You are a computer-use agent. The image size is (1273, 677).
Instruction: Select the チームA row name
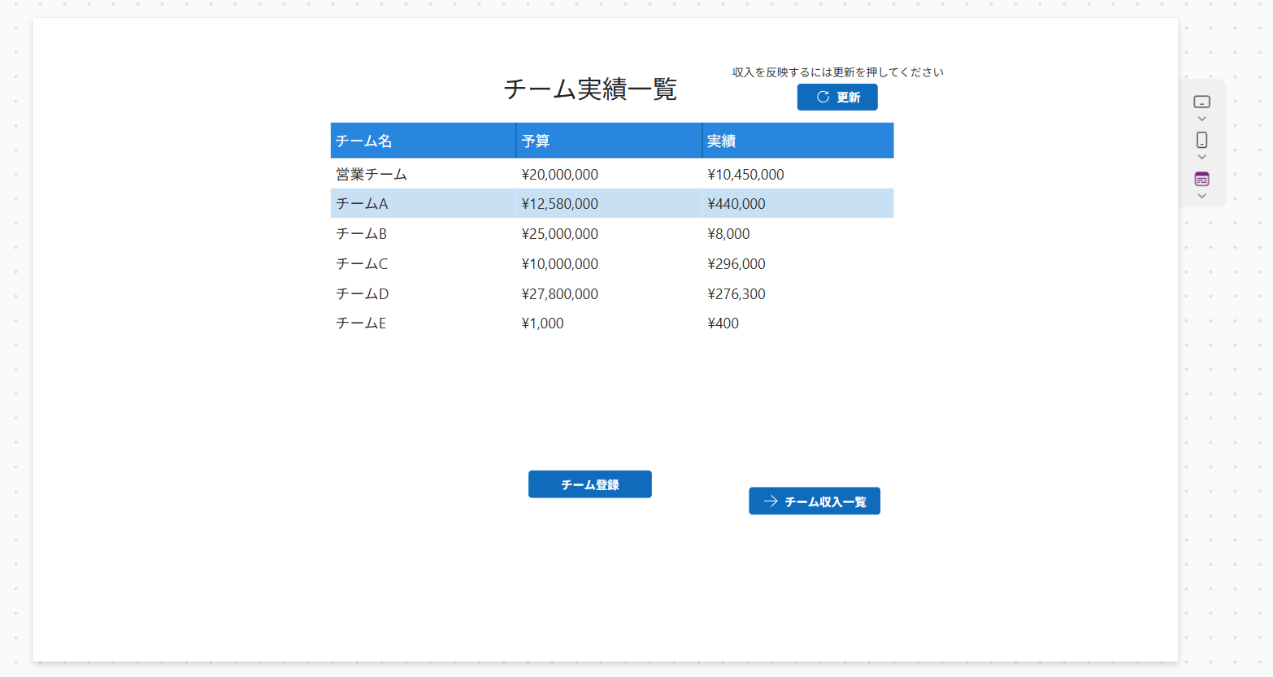[x=362, y=204]
